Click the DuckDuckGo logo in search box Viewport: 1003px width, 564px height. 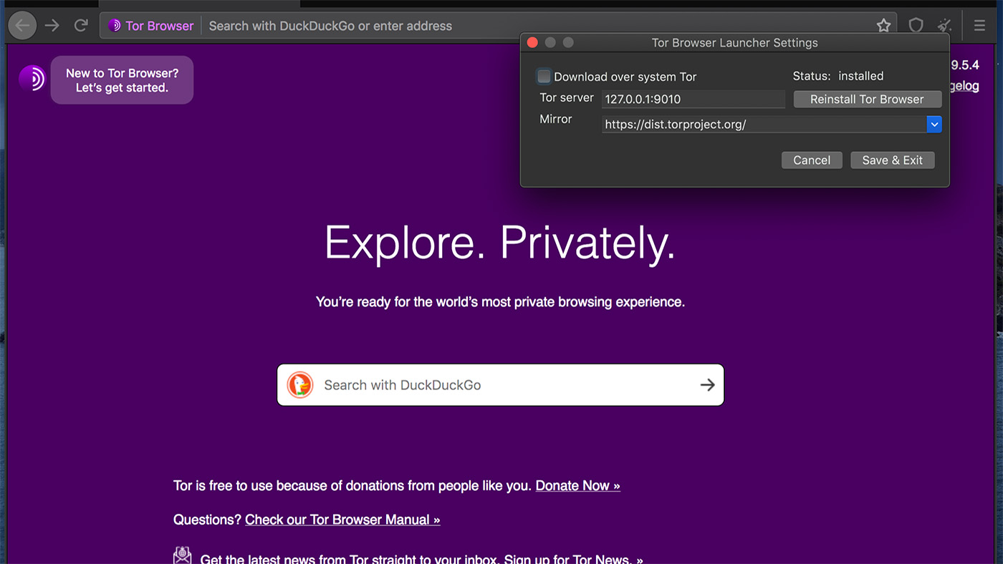coord(300,385)
